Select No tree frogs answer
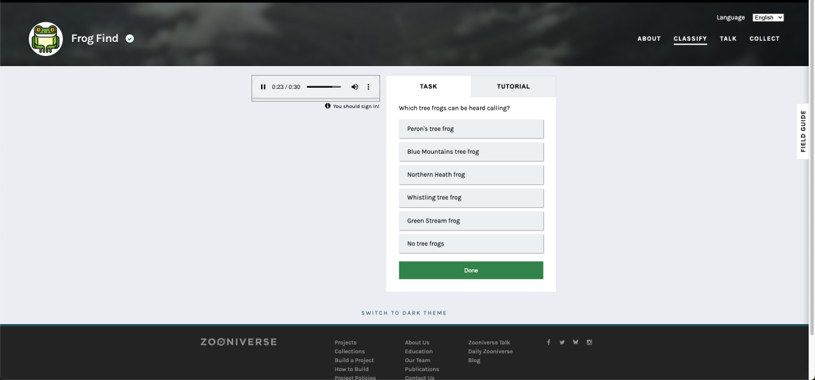815x380 pixels. click(471, 243)
